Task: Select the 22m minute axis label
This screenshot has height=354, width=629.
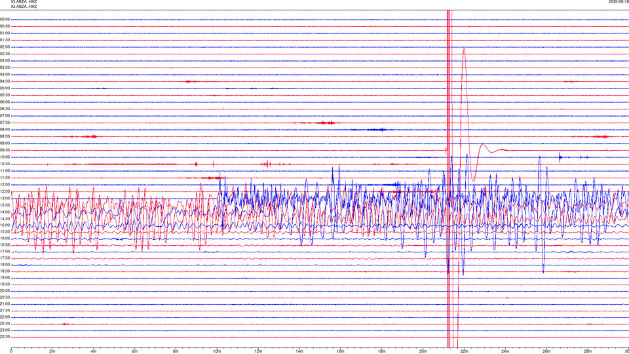Action: point(464,351)
